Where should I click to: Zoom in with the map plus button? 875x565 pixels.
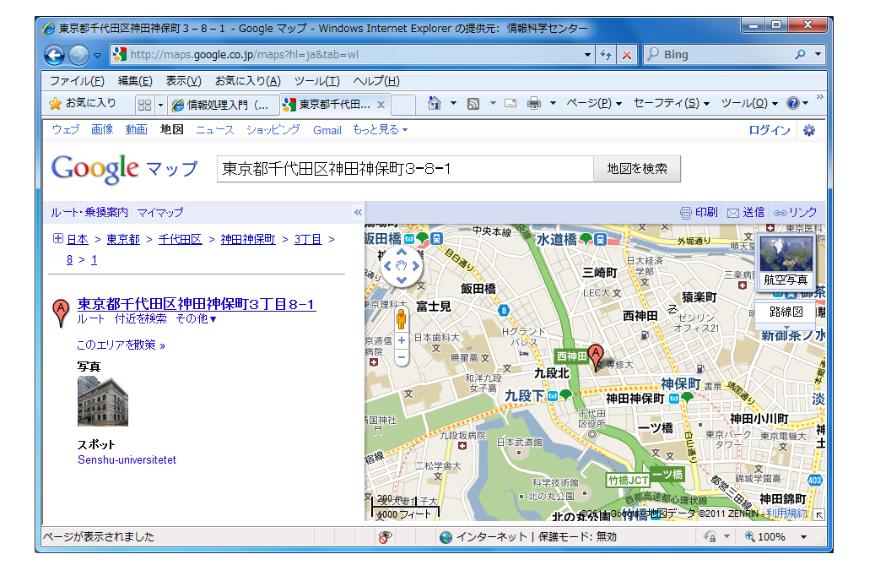tap(402, 340)
